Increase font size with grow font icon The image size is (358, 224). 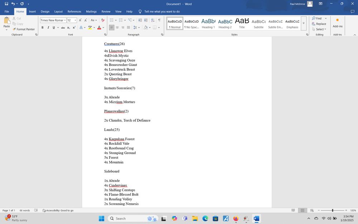[x=80, y=20]
